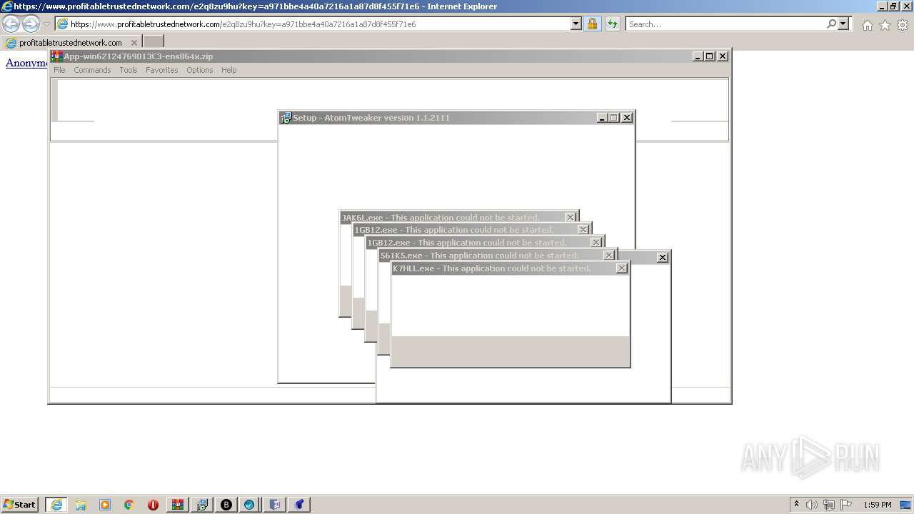Select the profitabletrustednetwork.com tab
The image size is (914, 514).
coord(70,42)
